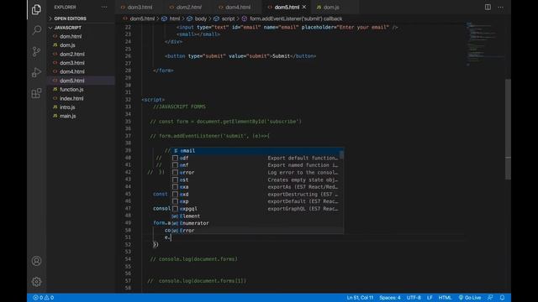The width and height of the screenshot is (538, 302).
Task: Place cursor on line 33 comment '//JAVASCRIPT FORMS'
Action: click(x=179, y=107)
